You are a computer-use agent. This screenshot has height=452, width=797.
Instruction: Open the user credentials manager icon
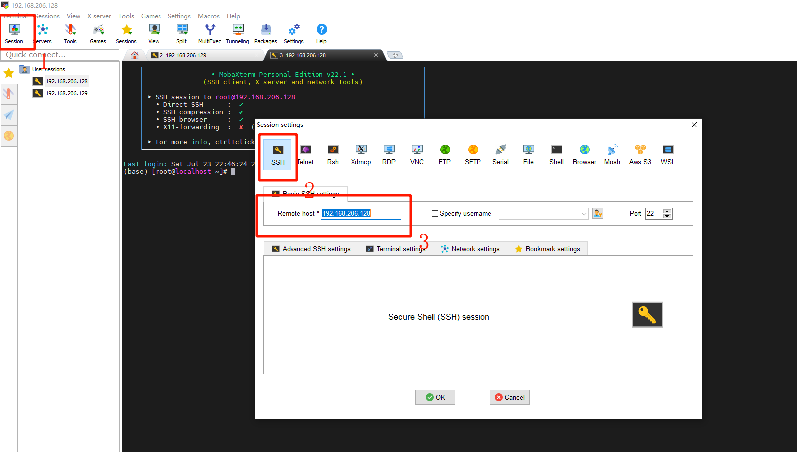click(x=598, y=214)
